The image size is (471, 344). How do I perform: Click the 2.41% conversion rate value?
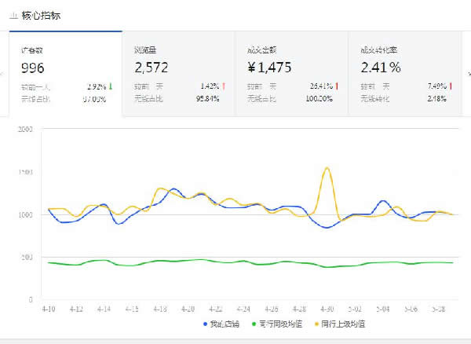click(x=381, y=67)
